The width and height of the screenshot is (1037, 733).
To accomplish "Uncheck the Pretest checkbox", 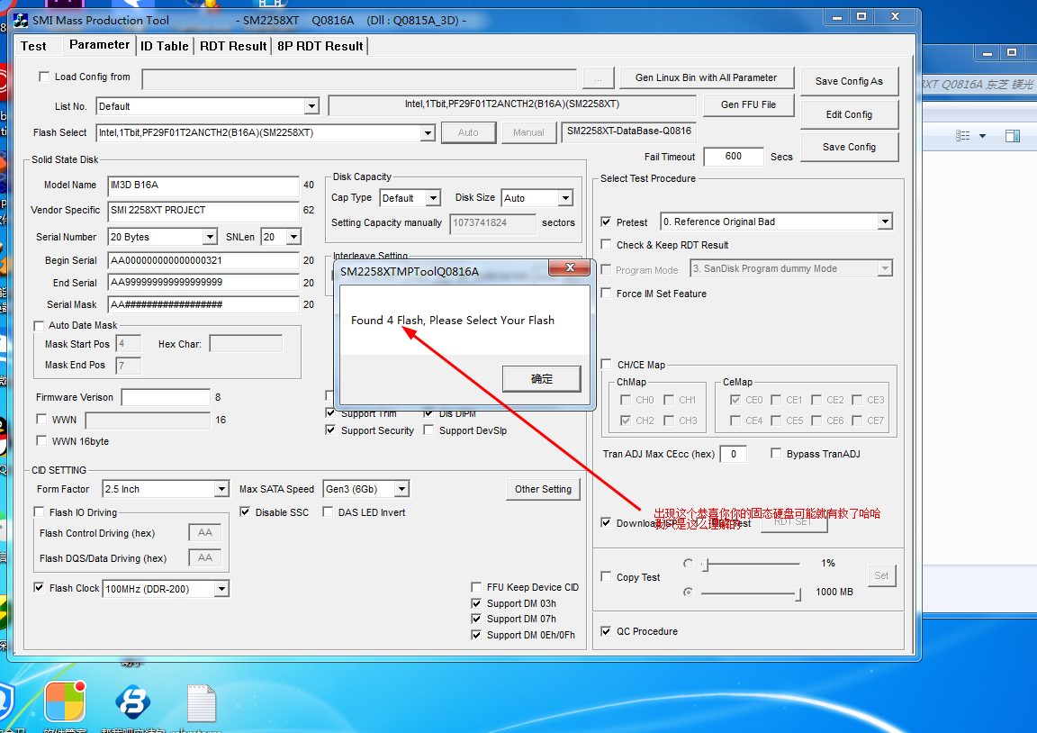I will pos(606,222).
